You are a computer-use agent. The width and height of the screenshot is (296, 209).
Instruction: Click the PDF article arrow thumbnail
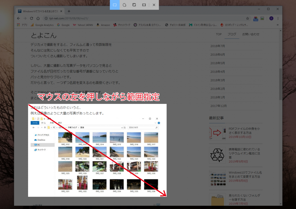pyautogui.click(x=217, y=133)
